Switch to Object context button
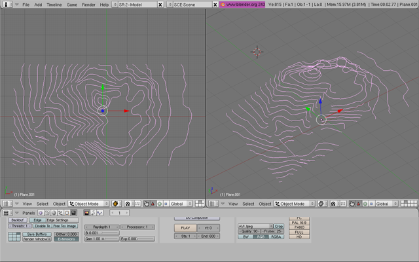Image resolution: width=419 pixels, height=262 pixels. [x=60, y=213]
